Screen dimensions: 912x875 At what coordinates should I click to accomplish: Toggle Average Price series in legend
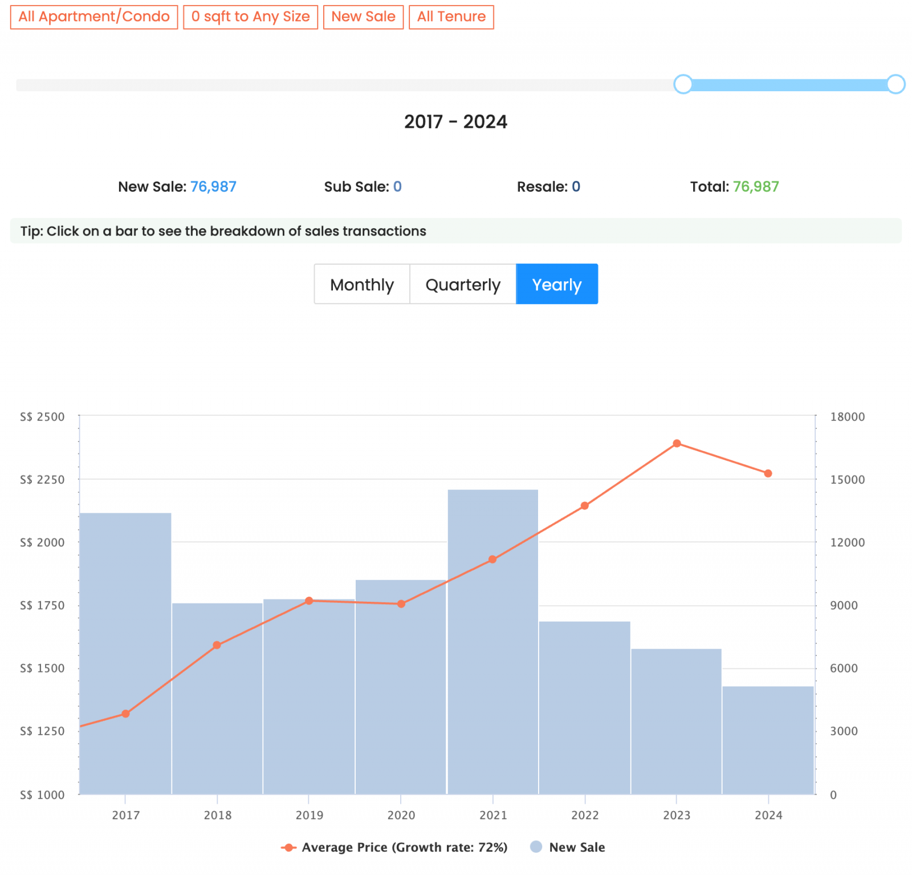(x=394, y=847)
